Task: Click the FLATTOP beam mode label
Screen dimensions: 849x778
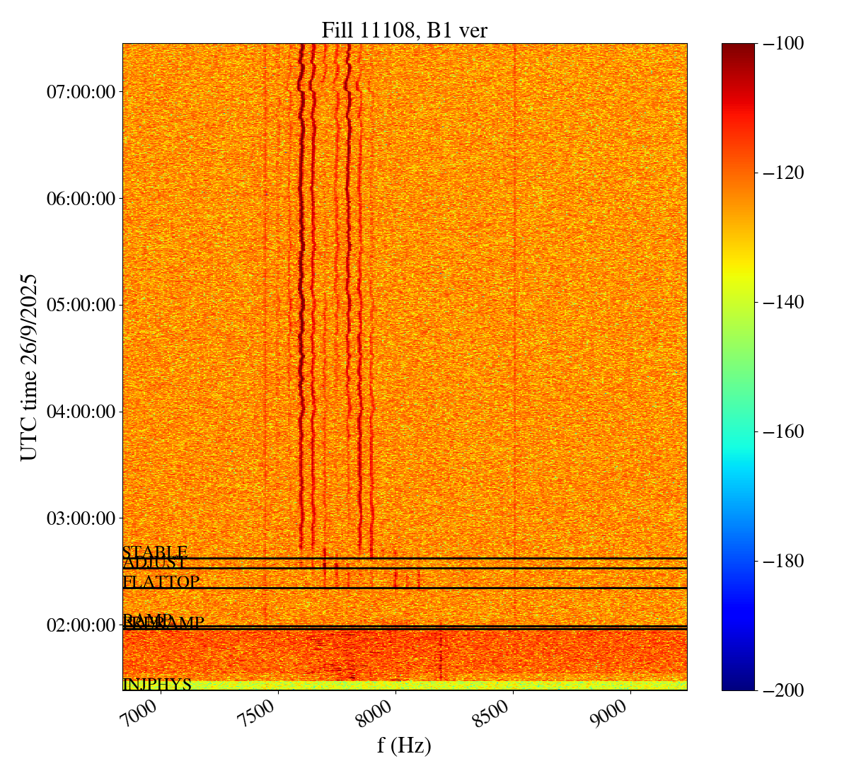Action: (x=161, y=582)
